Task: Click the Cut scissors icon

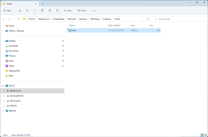Action: tap(20, 11)
